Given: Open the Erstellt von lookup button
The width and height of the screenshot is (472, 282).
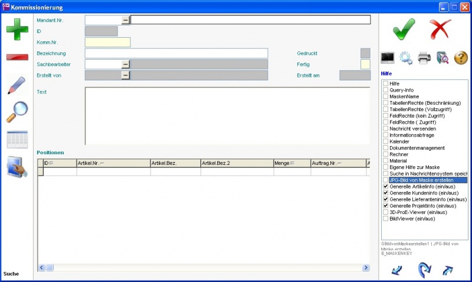Looking at the screenshot, I should point(125,75).
